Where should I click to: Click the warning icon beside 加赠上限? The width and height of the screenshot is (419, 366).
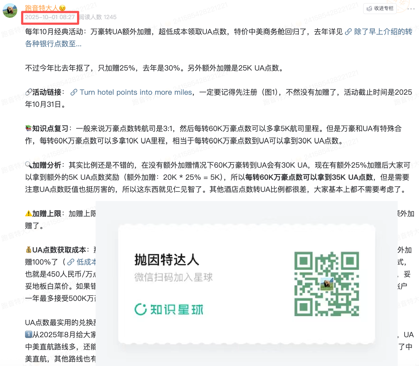point(29,214)
